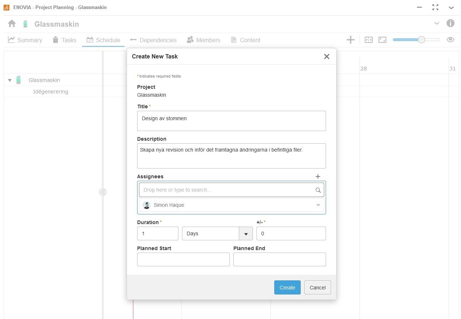Switch to the Tasks tab
The width and height of the screenshot is (461, 319).
point(64,40)
